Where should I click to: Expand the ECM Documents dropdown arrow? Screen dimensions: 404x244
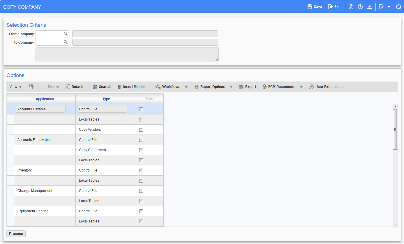pos(301,87)
